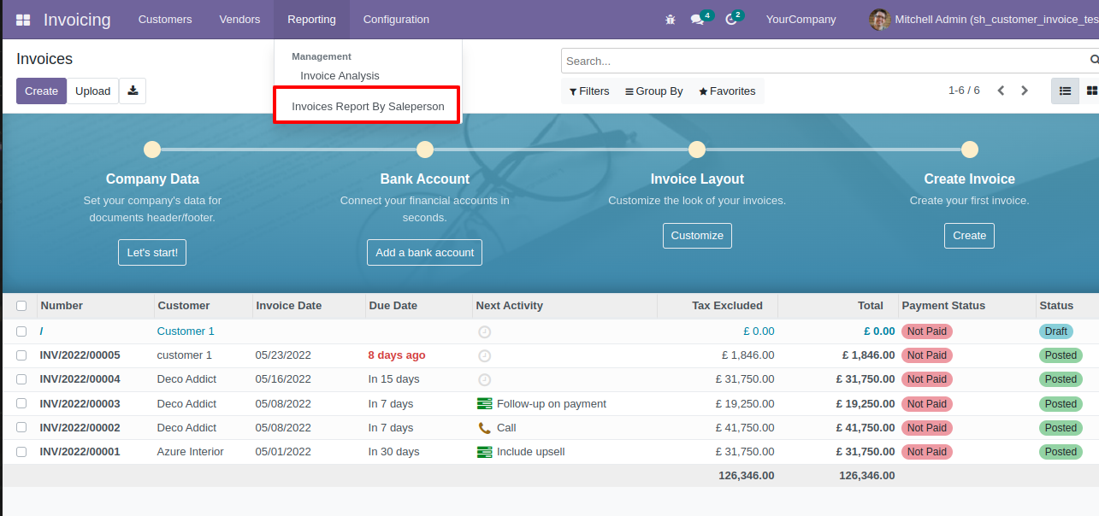The height and width of the screenshot is (516, 1099).
Task: Open invoice INV/2022/00005
Action: coord(80,355)
